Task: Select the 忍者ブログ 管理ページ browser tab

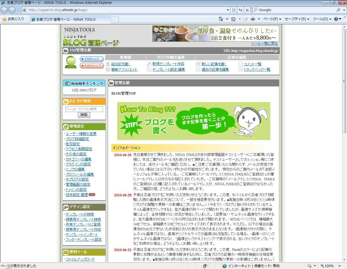Action: pos(70,19)
